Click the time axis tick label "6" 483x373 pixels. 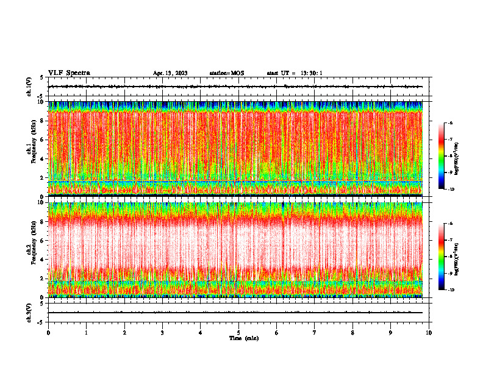click(x=277, y=333)
